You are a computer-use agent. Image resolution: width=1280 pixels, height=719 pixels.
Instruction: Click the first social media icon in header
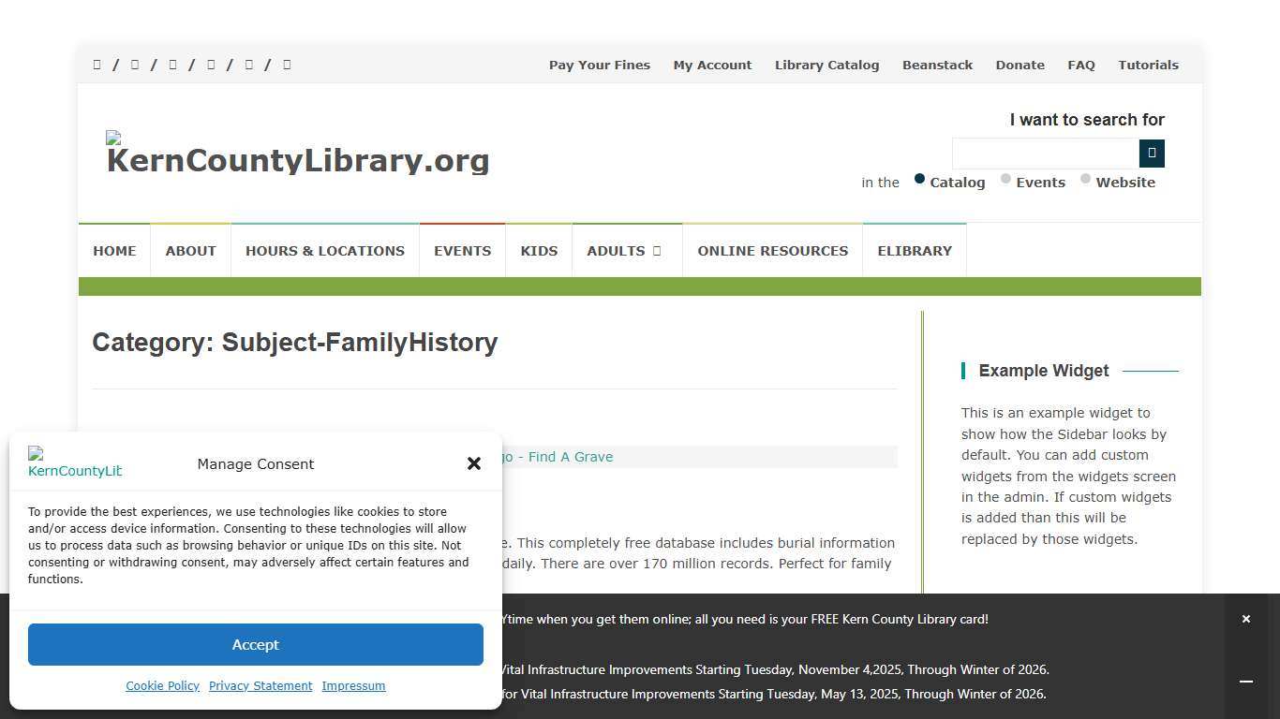pyautogui.click(x=97, y=65)
